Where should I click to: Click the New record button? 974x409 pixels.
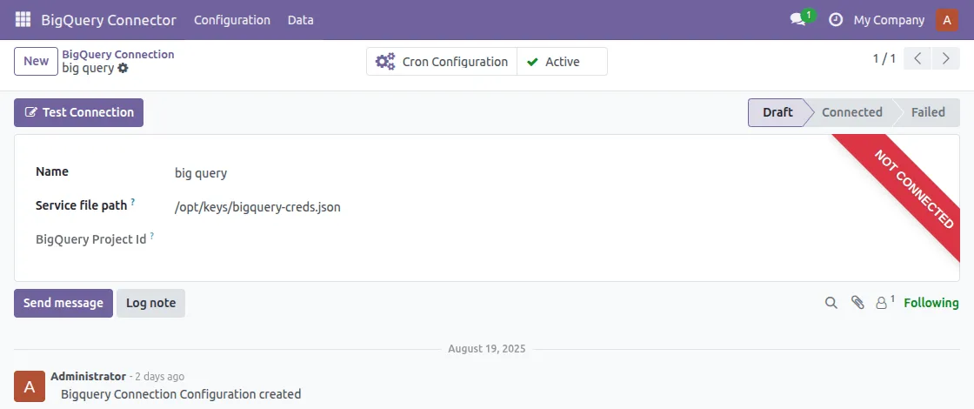point(36,62)
